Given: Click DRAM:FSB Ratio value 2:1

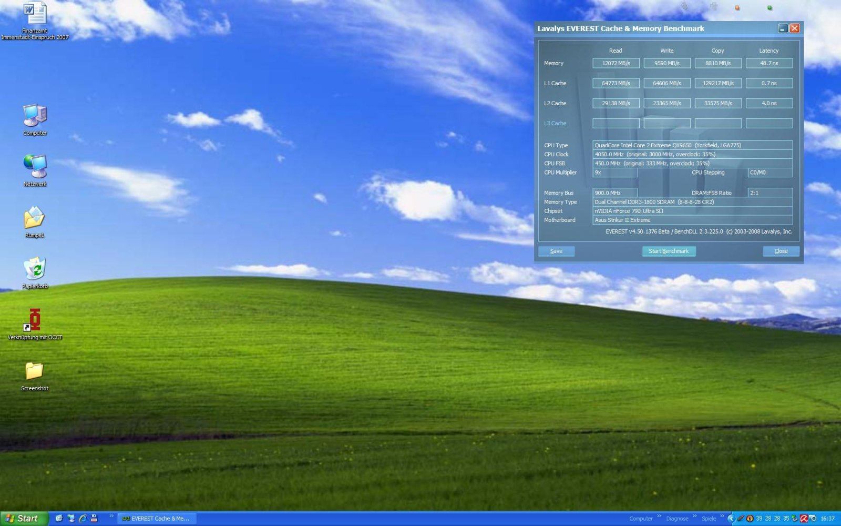Looking at the screenshot, I should coord(770,193).
